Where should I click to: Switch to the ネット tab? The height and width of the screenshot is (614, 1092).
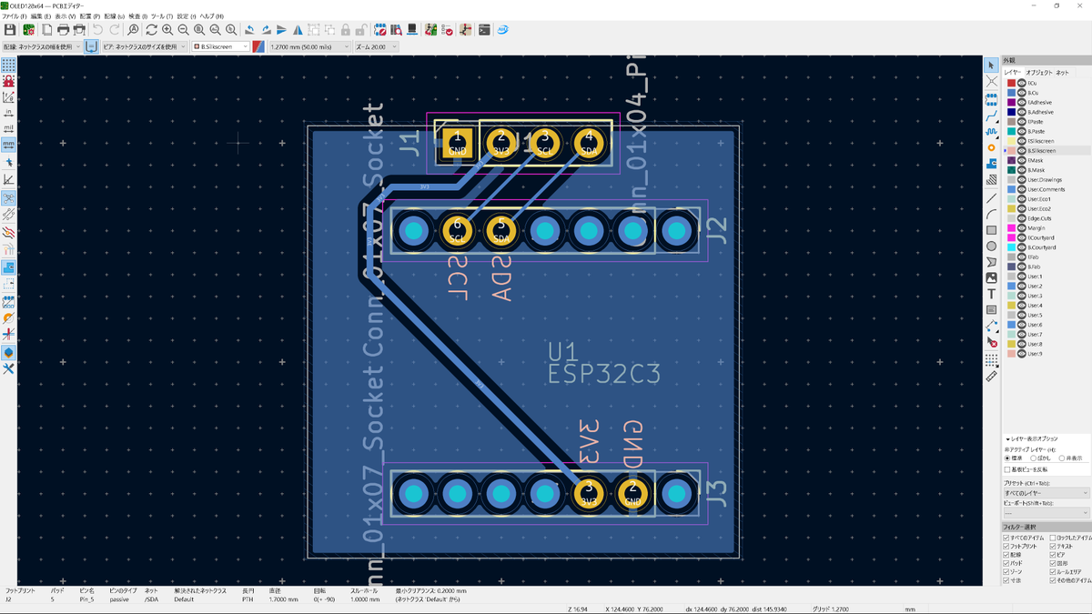1063,72
